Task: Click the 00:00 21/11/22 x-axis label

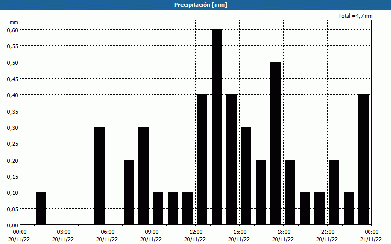Action: [x=371, y=236]
